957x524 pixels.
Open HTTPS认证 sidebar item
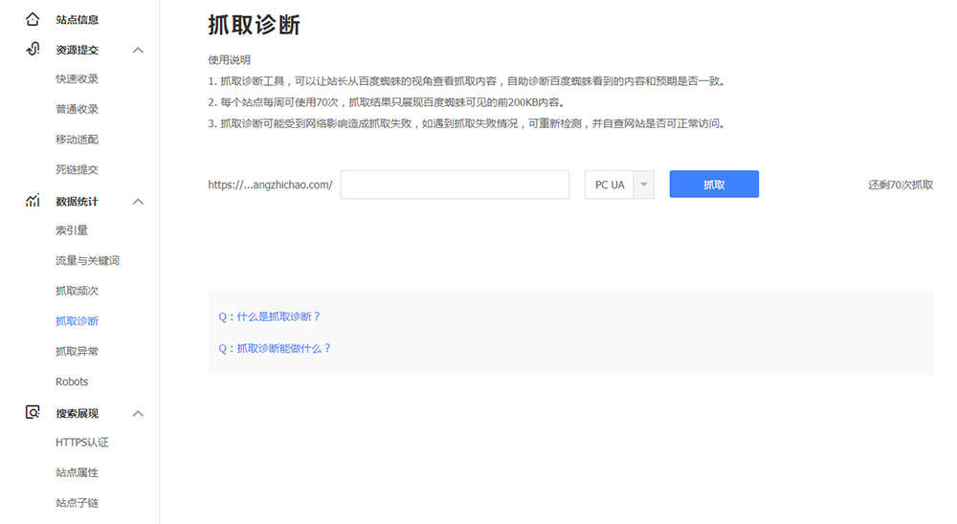coord(81,443)
